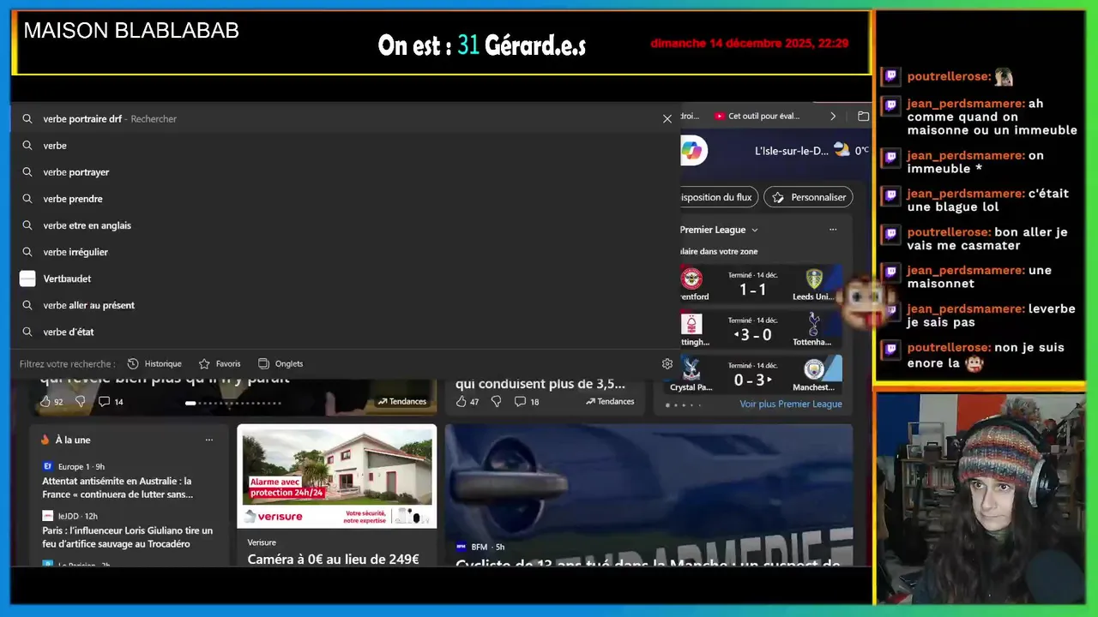Click the carousel indicator dots under the left article
This screenshot has width=1098, height=617.
(233, 403)
